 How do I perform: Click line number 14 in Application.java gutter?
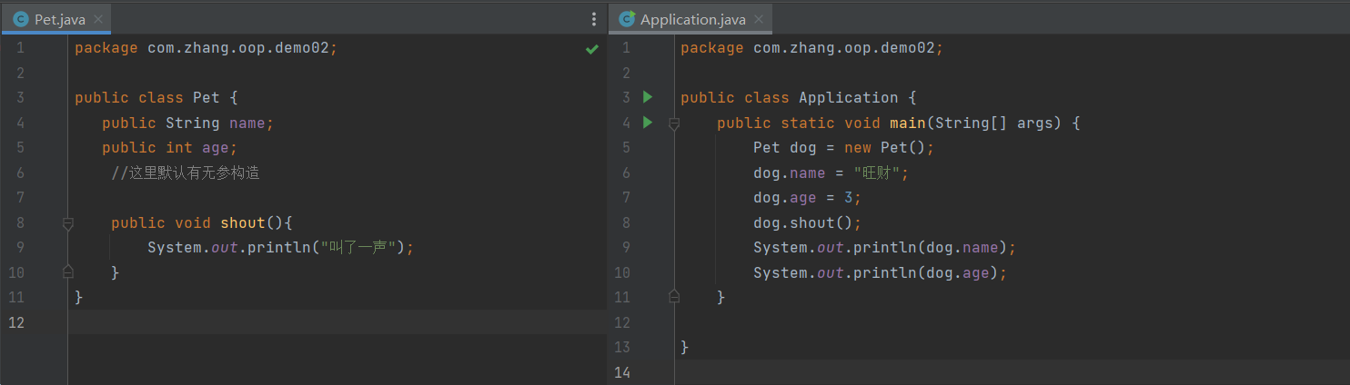(x=622, y=371)
